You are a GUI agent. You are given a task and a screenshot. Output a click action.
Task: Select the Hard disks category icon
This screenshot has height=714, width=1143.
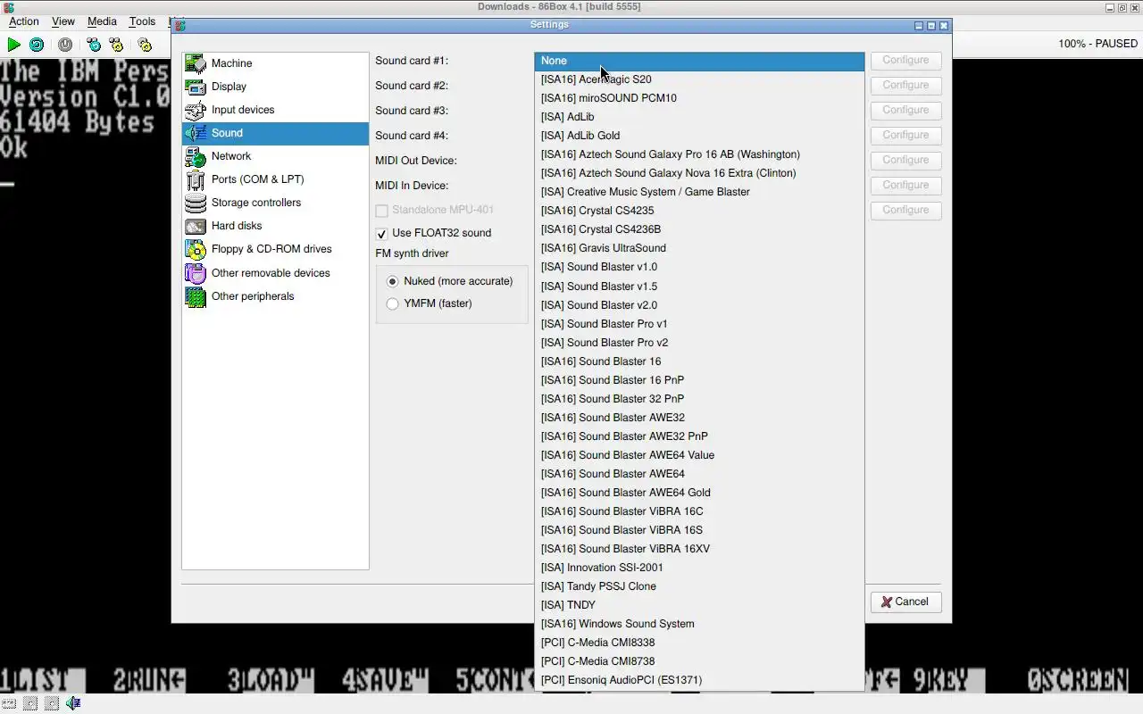point(196,226)
